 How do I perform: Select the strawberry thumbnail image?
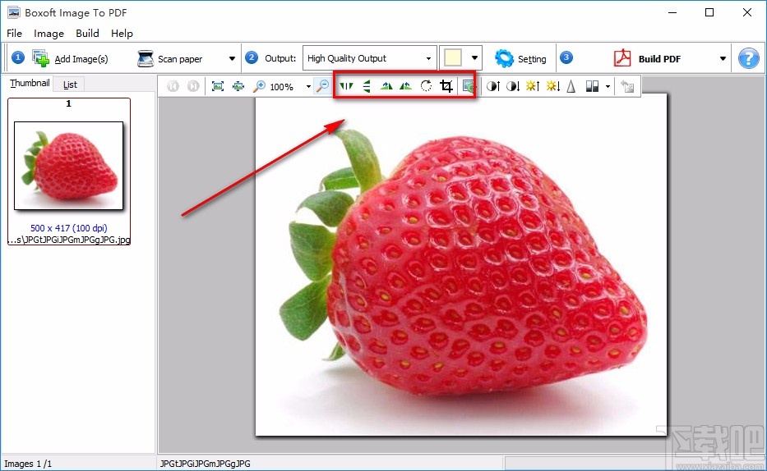pos(69,166)
